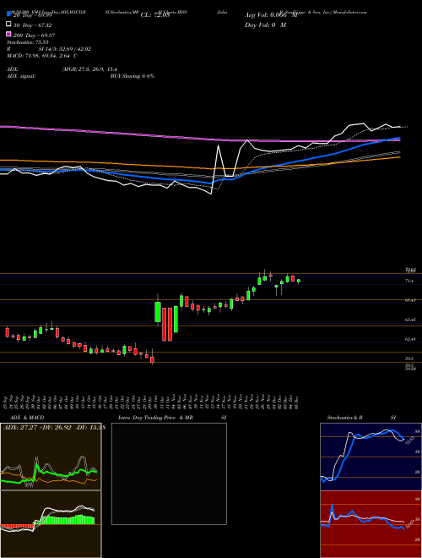Click the Avg Vol reading
This screenshot has width=422, height=558.
271,15
